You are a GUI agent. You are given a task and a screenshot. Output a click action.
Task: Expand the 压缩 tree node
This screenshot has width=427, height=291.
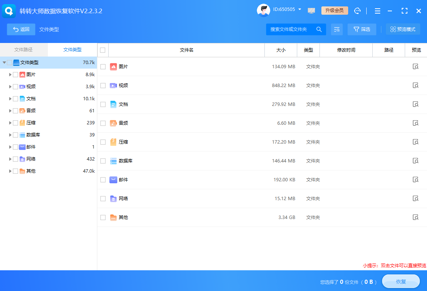click(x=10, y=123)
